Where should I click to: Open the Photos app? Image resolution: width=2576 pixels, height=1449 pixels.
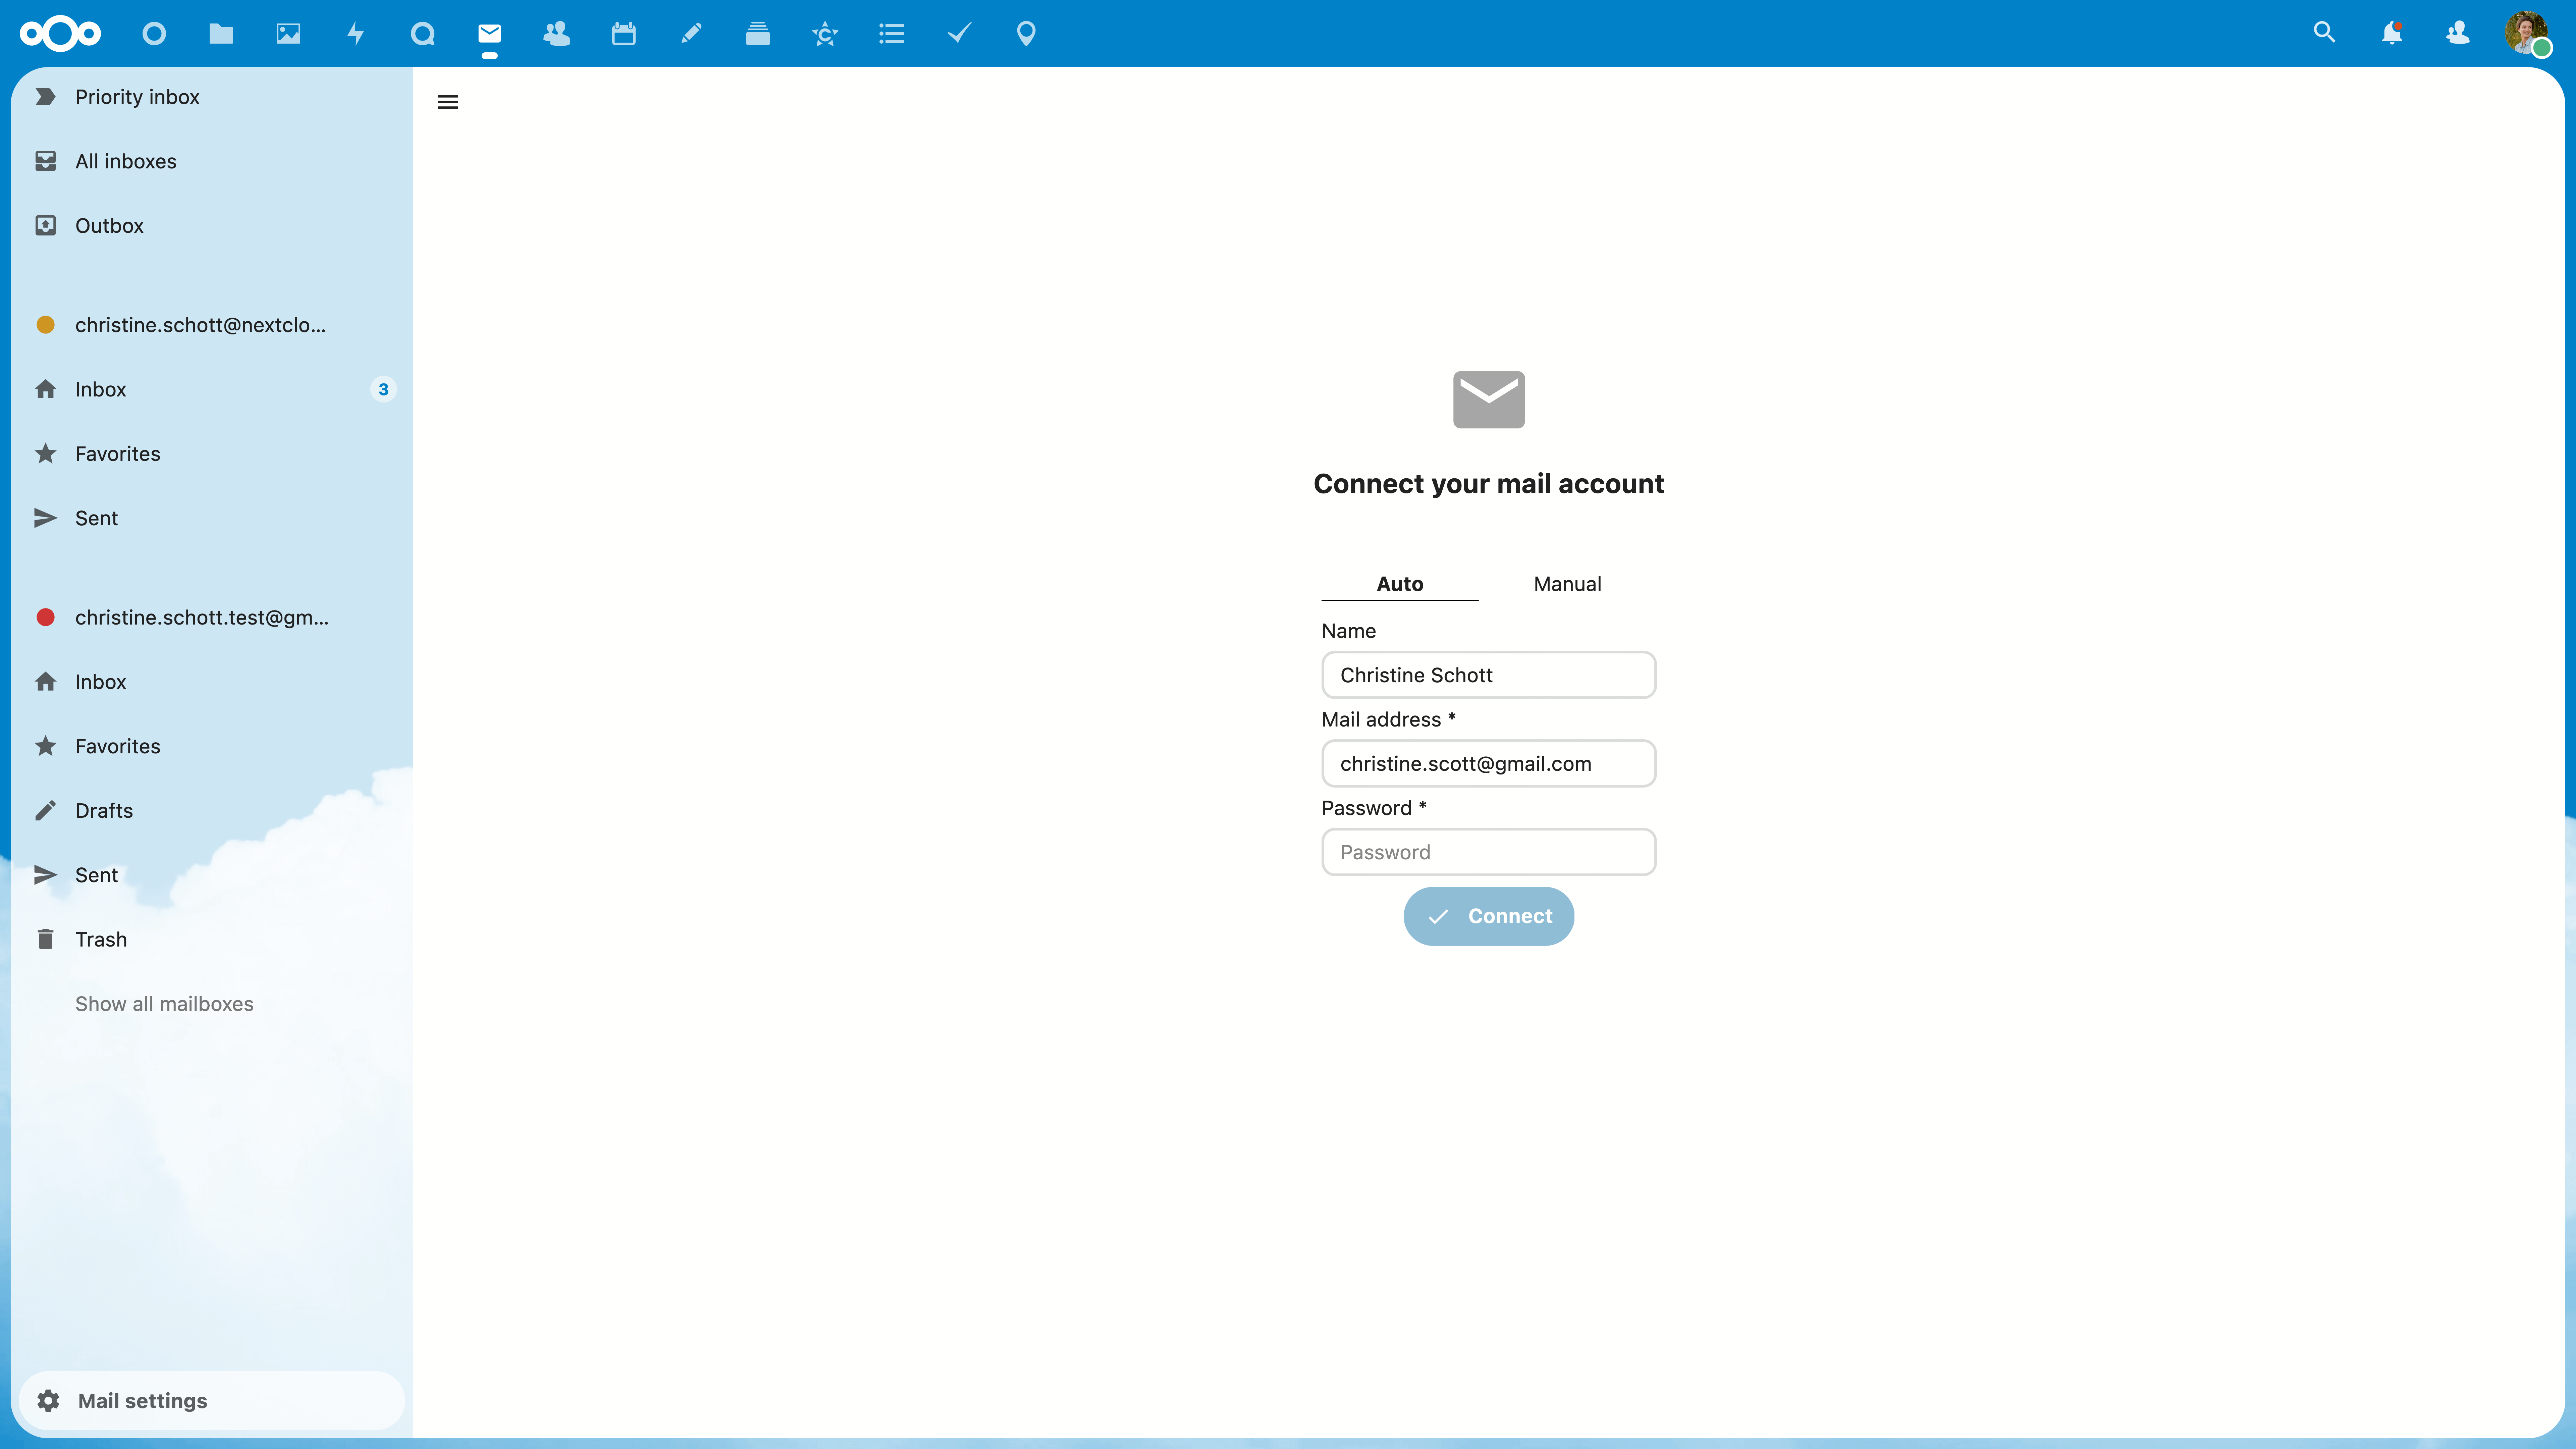coord(288,34)
